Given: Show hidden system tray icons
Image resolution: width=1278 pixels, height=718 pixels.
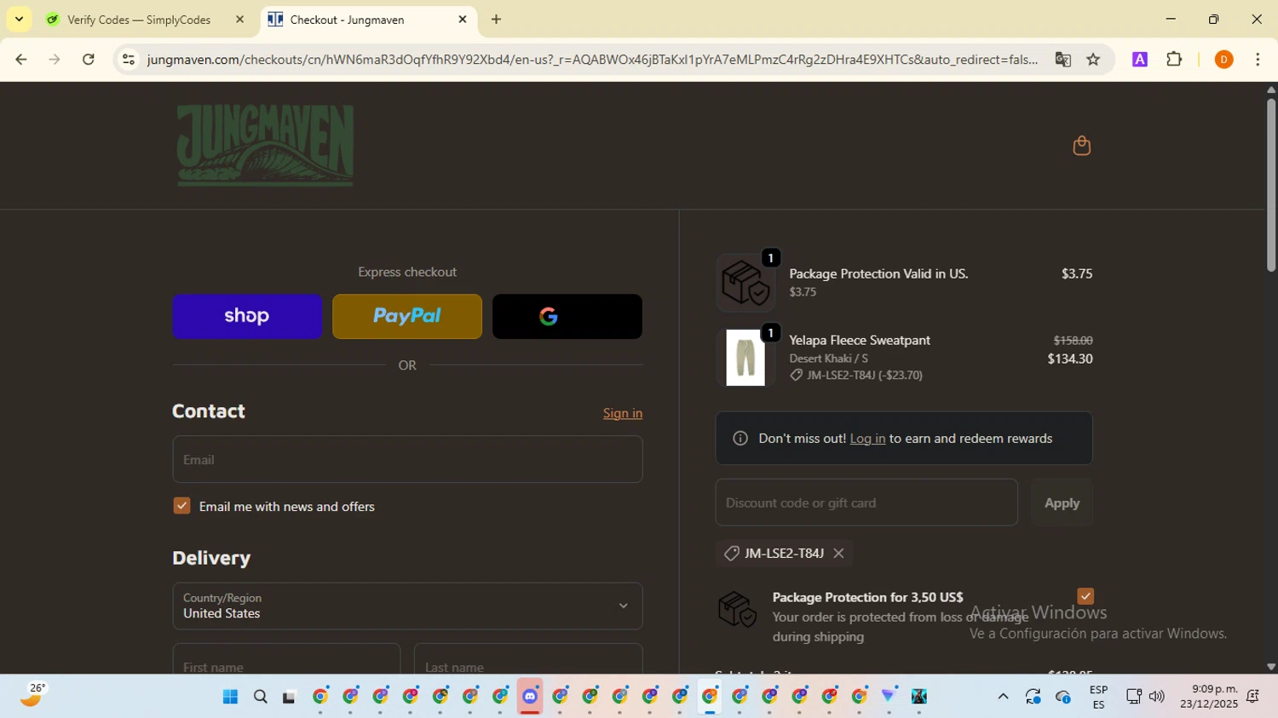Looking at the screenshot, I should pyautogui.click(x=1003, y=697).
